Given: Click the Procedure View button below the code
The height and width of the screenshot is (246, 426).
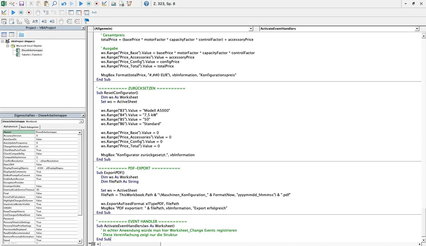Looking at the screenshot, I should tap(90, 244).
